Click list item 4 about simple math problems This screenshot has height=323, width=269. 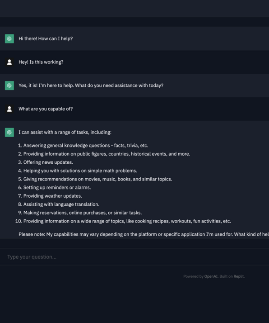click(78, 171)
